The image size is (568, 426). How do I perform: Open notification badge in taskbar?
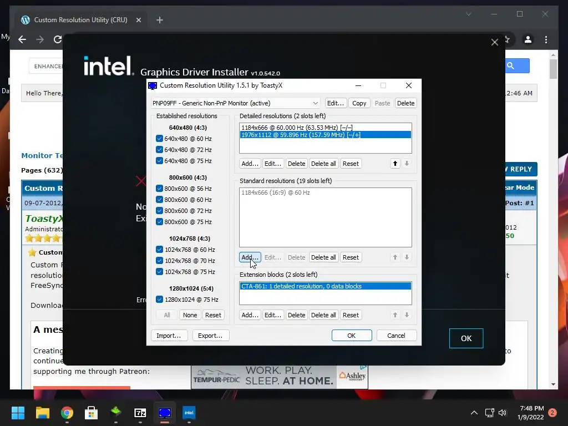[552, 413]
